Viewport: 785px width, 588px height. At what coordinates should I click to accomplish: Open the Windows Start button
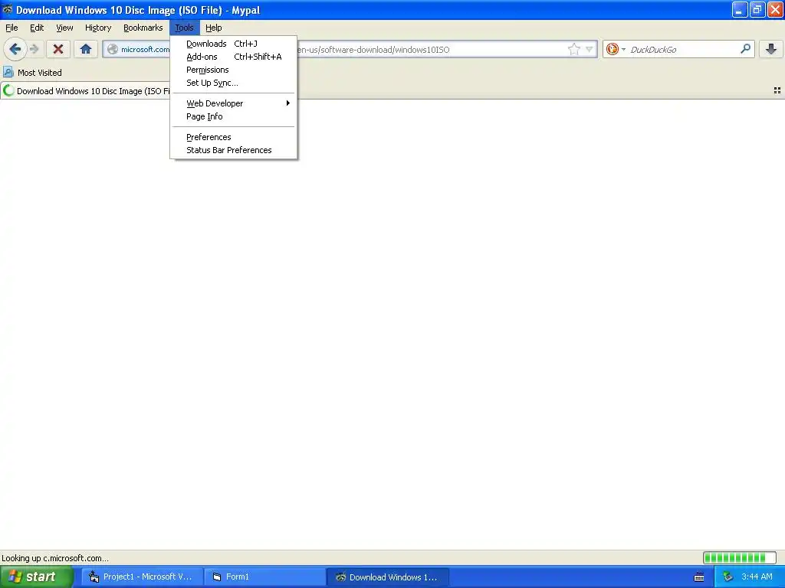tap(36, 577)
